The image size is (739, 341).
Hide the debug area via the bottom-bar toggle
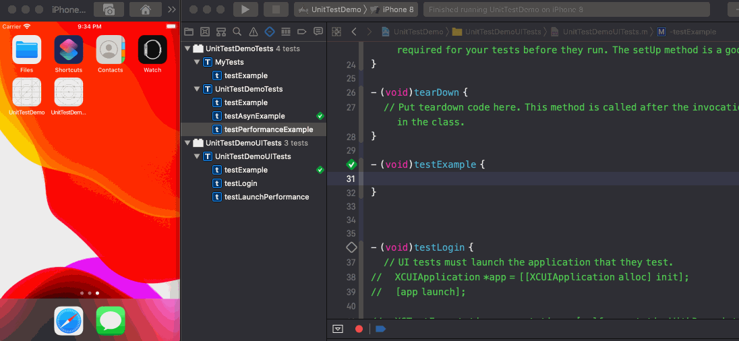pyautogui.click(x=338, y=329)
